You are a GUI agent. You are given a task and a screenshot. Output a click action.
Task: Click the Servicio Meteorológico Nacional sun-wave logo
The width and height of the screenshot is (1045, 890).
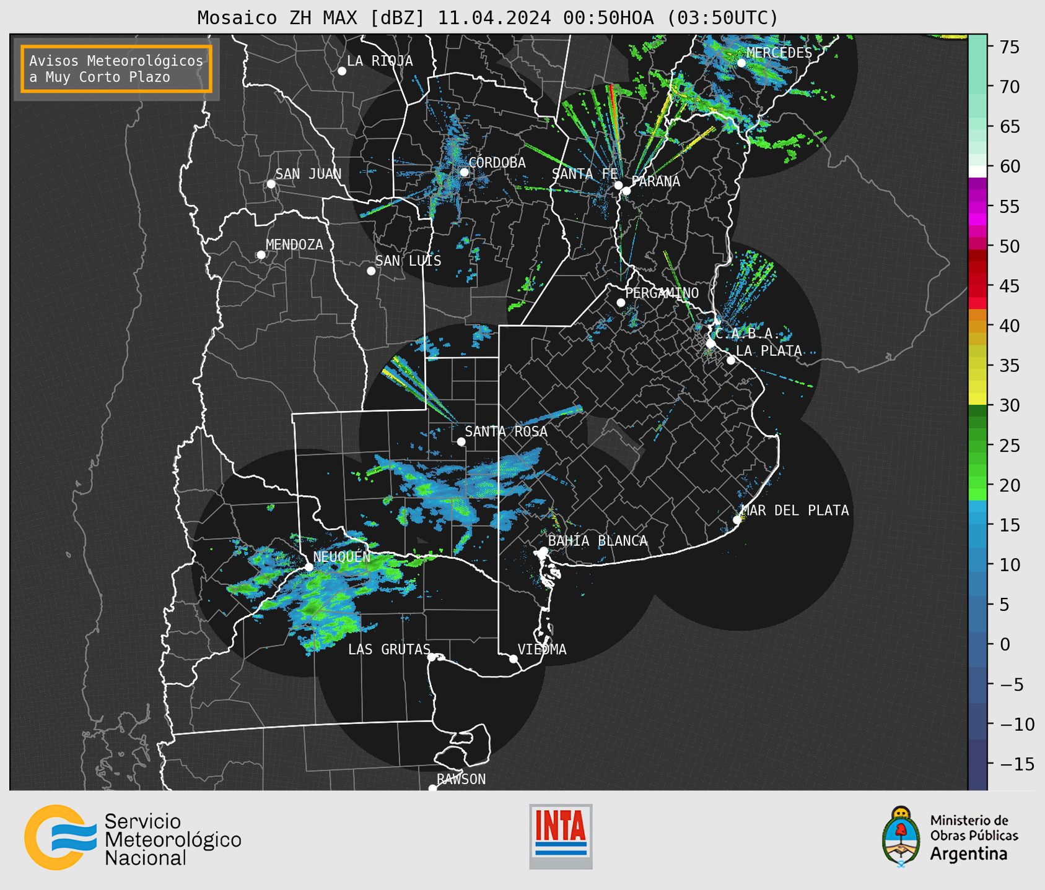click(x=60, y=837)
